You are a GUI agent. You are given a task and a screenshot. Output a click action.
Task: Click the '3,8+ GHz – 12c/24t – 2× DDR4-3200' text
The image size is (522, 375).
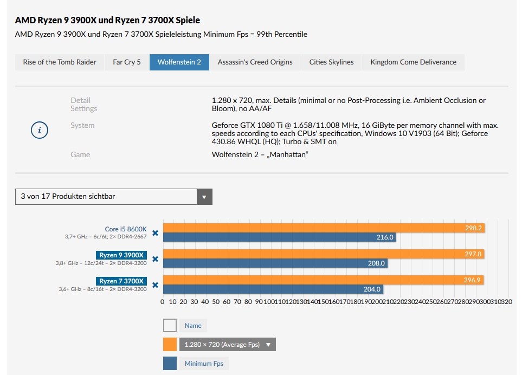tap(101, 263)
